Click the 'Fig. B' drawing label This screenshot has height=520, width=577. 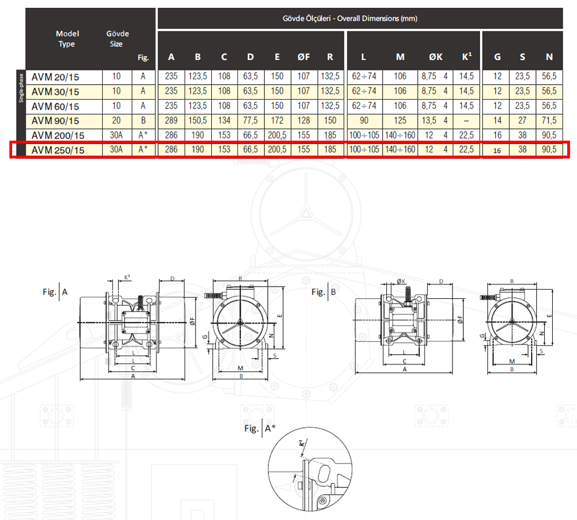tap(324, 292)
